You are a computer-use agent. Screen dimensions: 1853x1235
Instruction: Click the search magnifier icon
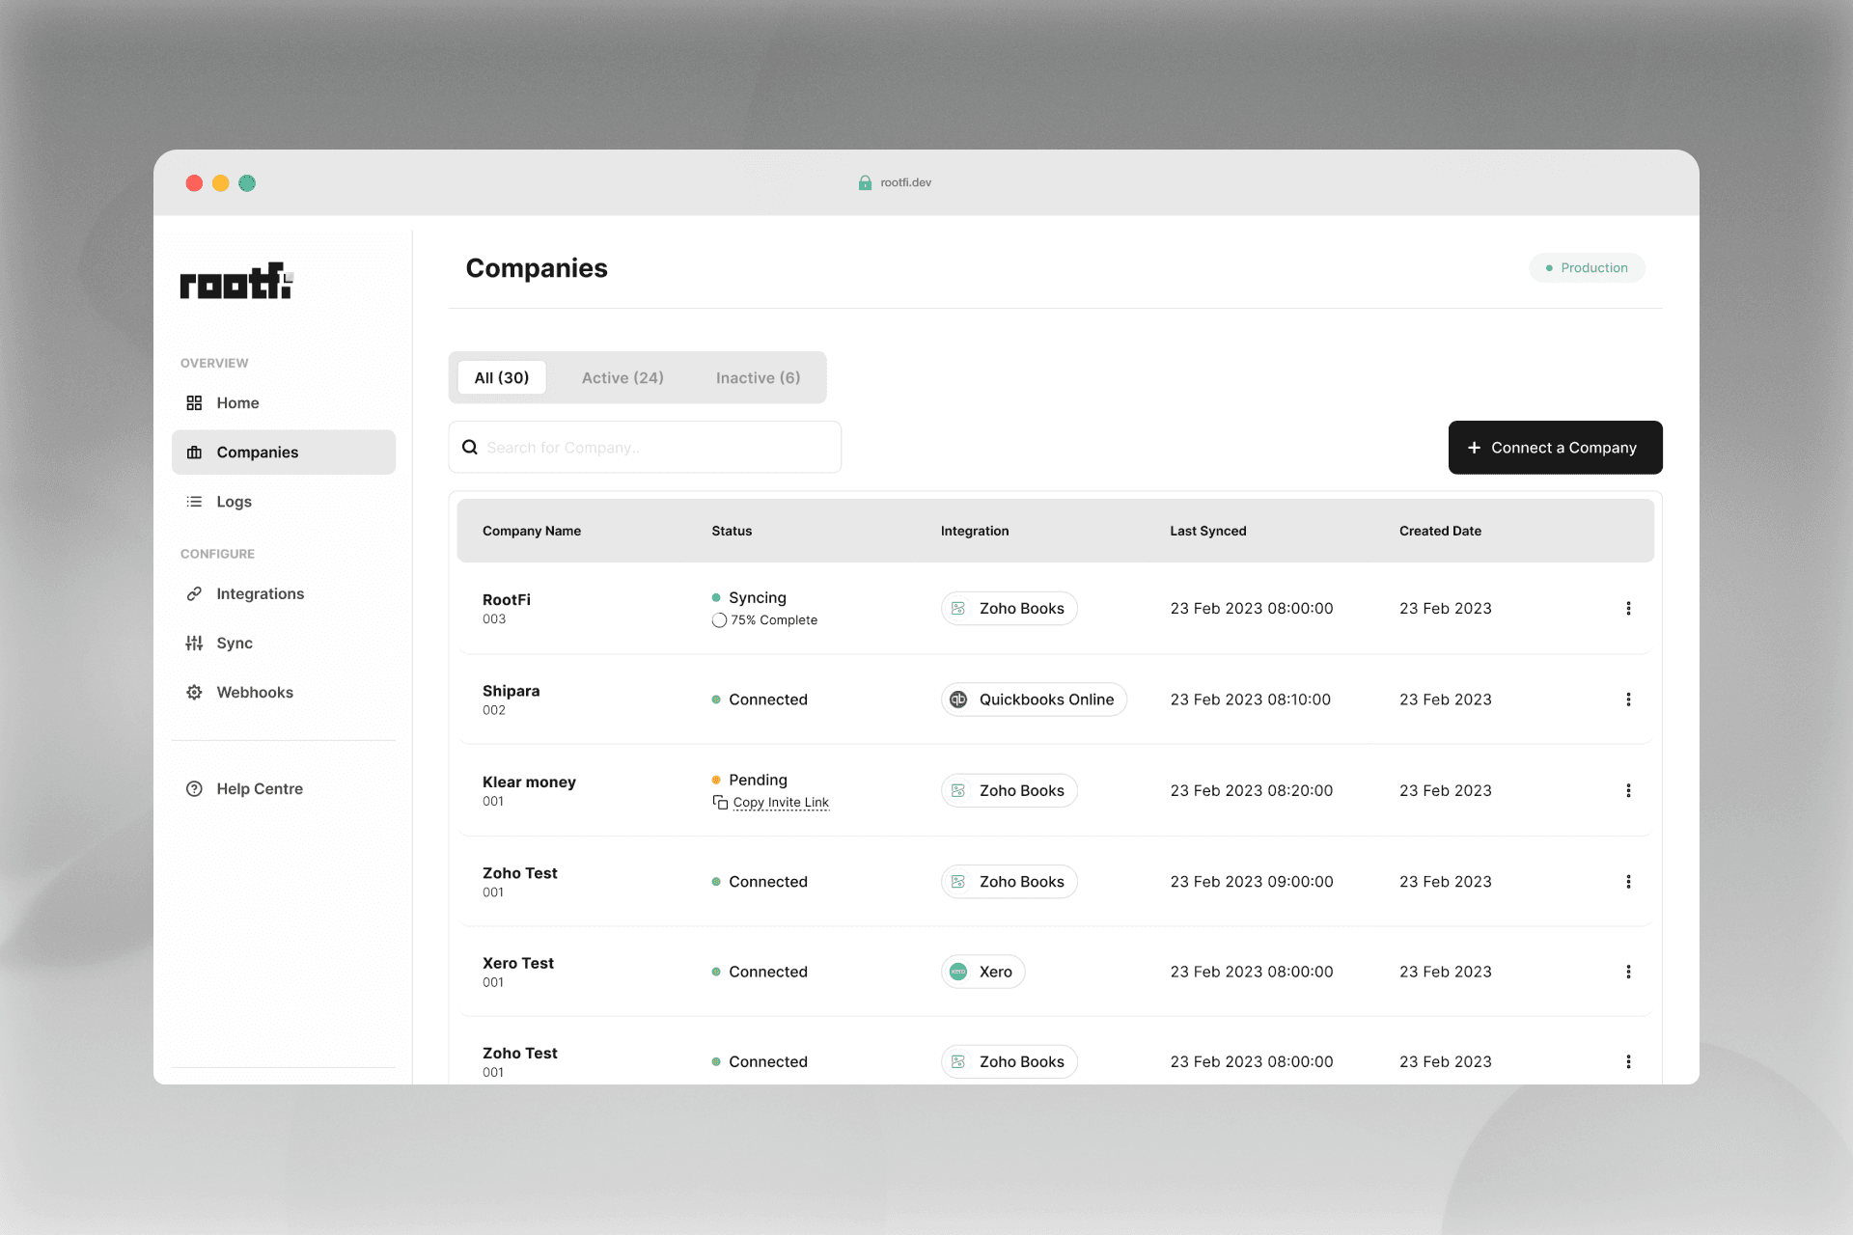[x=470, y=447]
